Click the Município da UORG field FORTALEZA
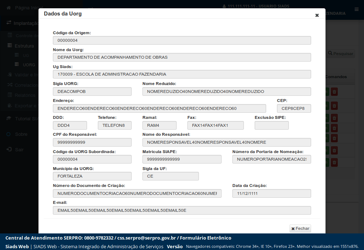Image resolution: width=364 pixels, height=250 pixels. pos(92,176)
